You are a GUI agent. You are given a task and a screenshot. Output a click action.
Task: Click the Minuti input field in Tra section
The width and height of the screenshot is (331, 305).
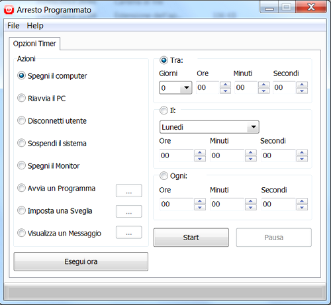(246, 87)
